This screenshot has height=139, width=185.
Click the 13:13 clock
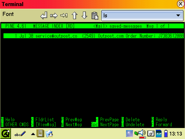coord(176,134)
